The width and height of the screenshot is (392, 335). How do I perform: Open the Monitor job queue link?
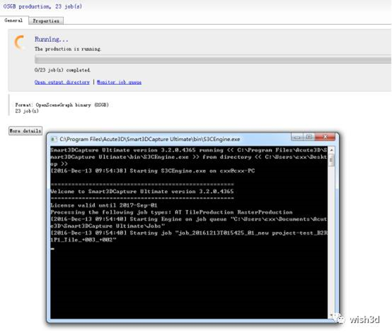point(120,82)
